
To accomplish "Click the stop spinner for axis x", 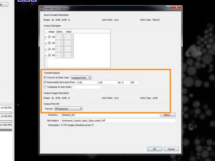I will pyautogui.click(x=69, y=49).
